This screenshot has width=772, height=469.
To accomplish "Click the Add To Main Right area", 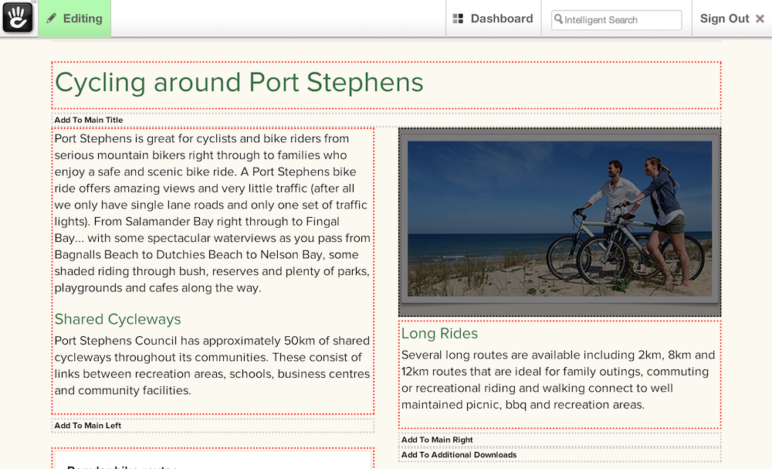I will [x=437, y=440].
